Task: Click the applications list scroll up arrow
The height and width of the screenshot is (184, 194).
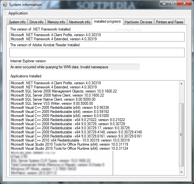Action: pos(181,84)
